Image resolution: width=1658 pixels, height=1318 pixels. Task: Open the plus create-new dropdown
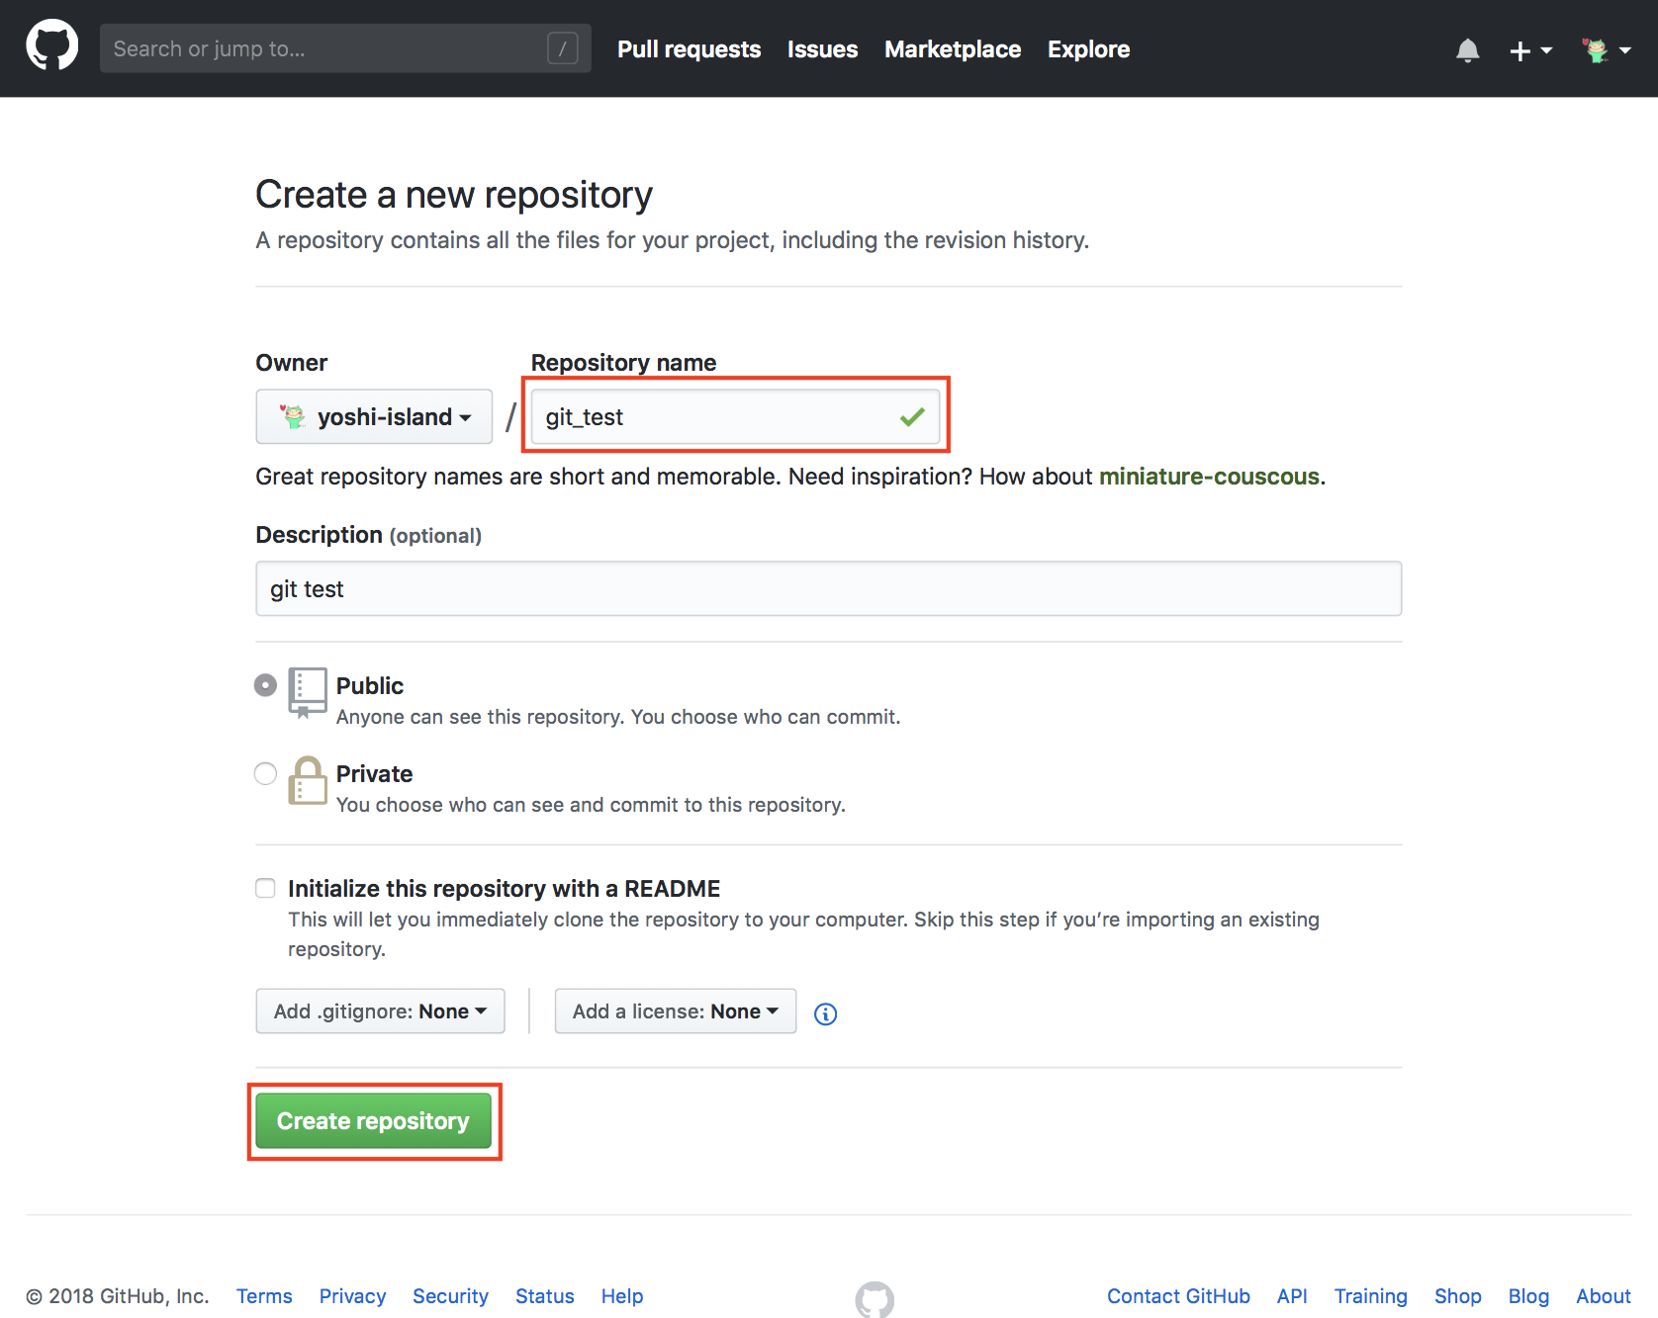pos(1530,50)
